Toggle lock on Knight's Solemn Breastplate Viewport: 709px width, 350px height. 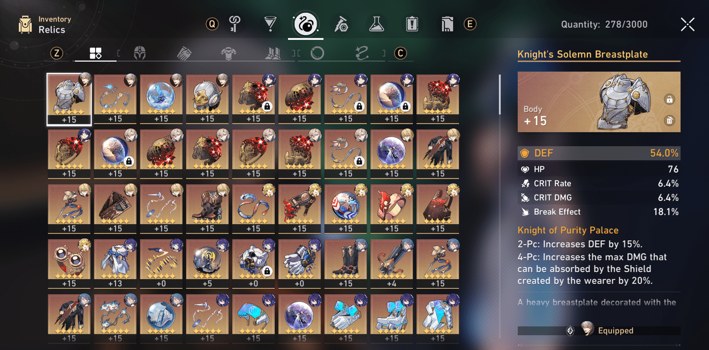pos(669,99)
